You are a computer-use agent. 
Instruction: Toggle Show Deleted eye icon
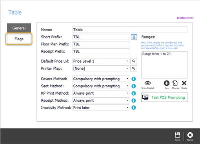point(147,83)
